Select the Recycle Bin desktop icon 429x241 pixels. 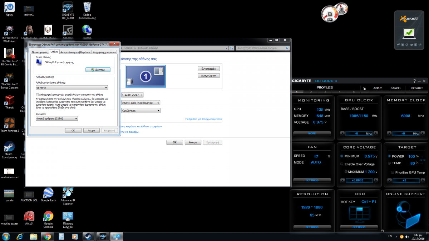87,10
